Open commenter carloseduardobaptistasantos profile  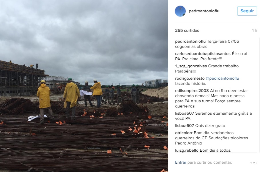pos(203,54)
